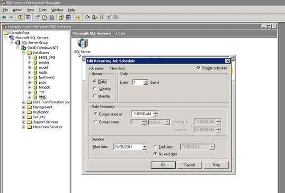
Task: Open the Tools menu
Action: point(42,10)
